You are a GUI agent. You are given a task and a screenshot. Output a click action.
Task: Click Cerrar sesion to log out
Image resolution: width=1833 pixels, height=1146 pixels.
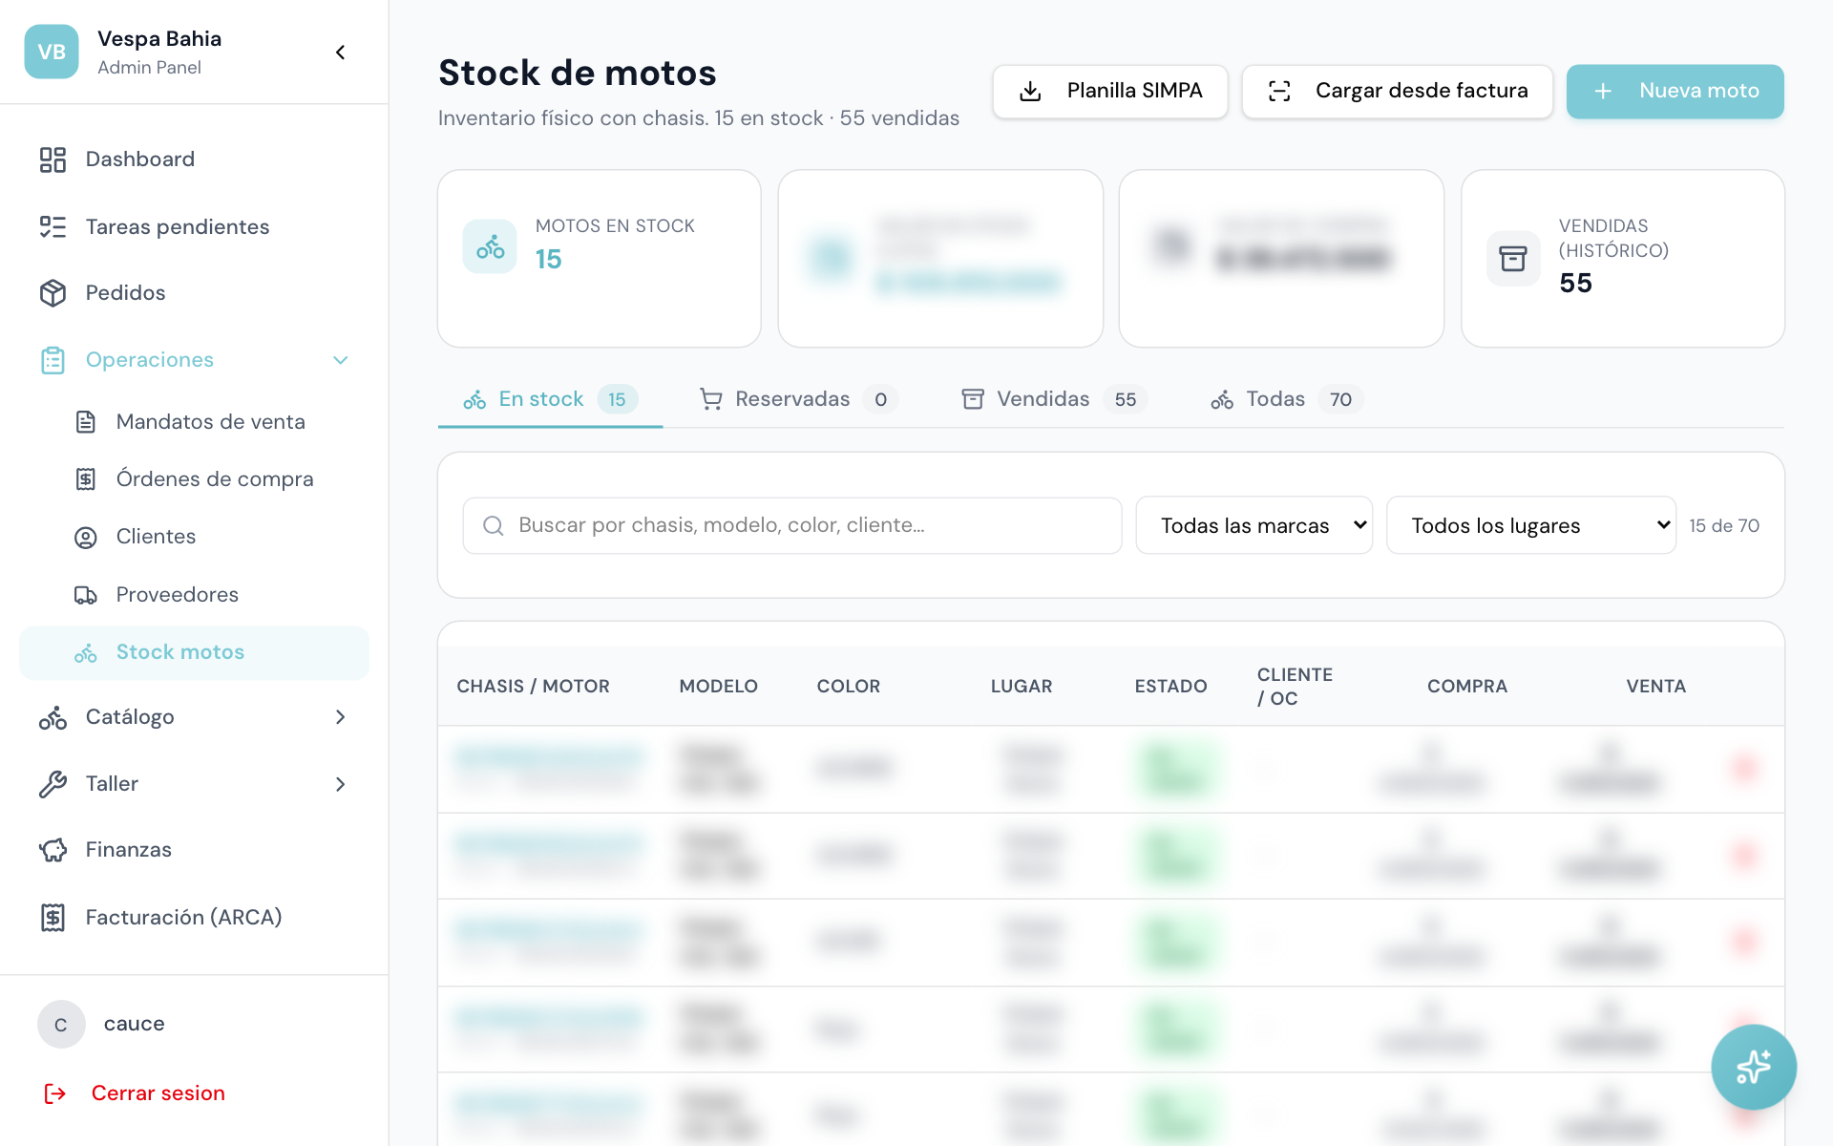(158, 1093)
